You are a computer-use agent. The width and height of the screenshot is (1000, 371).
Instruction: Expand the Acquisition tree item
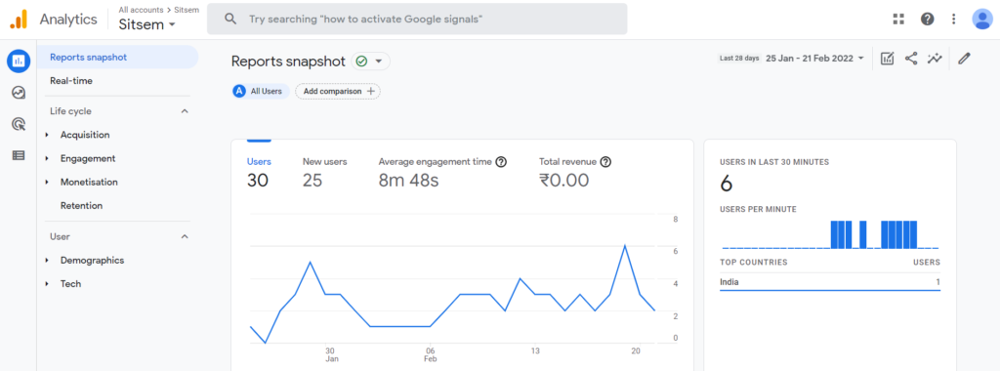[85, 135]
